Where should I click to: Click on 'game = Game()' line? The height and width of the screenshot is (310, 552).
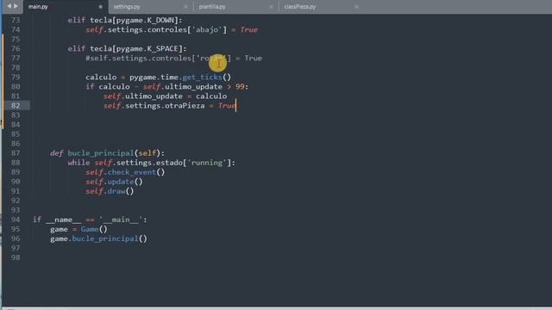tap(78, 229)
